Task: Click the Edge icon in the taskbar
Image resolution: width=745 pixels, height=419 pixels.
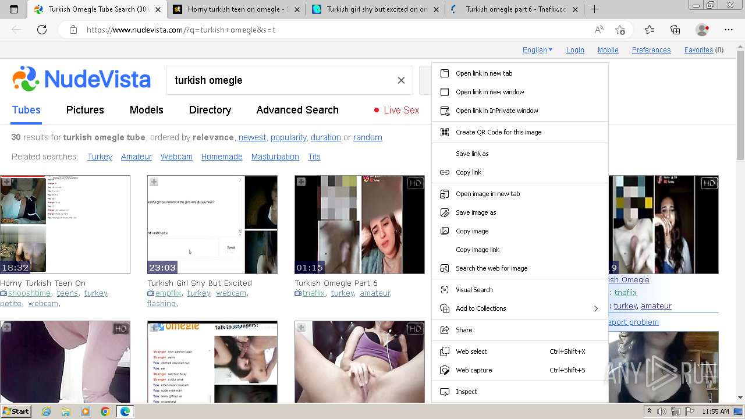Action: [x=125, y=411]
